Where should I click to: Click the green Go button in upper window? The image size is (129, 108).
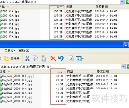pos(128,2)
